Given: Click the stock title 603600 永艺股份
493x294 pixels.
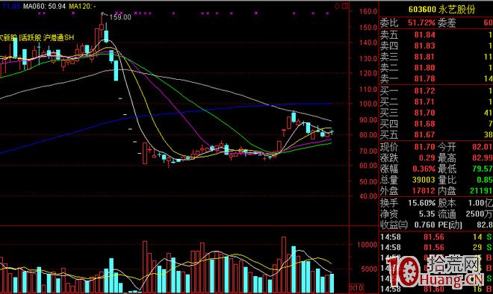Looking at the screenshot, I should [x=441, y=10].
